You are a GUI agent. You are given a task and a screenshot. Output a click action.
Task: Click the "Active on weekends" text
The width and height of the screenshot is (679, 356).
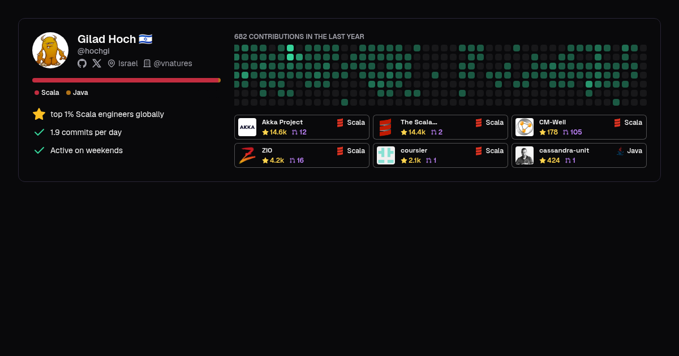point(87,150)
